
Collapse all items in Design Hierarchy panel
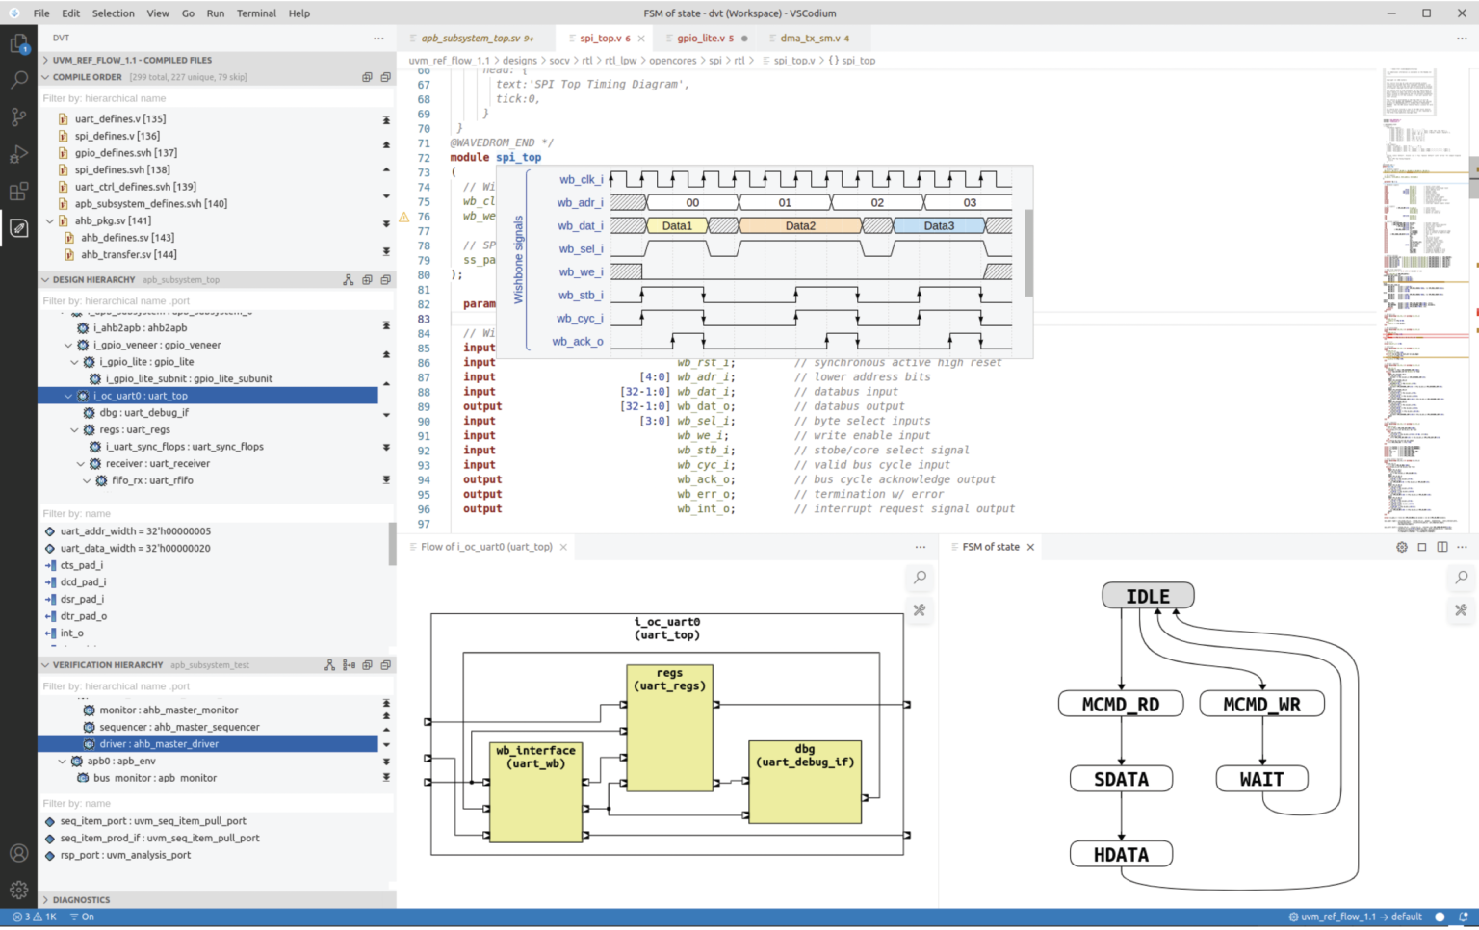pos(386,279)
